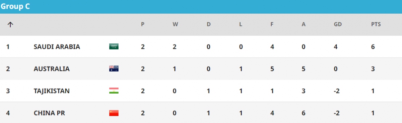Select the CHINA PR team name
The width and height of the screenshot is (402, 123).
pos(49,113)
